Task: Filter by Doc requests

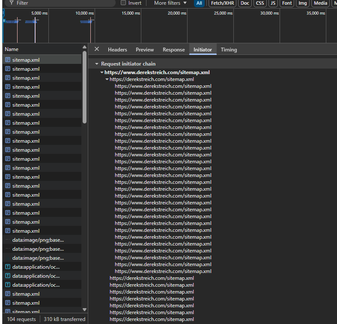Action: 245,3
